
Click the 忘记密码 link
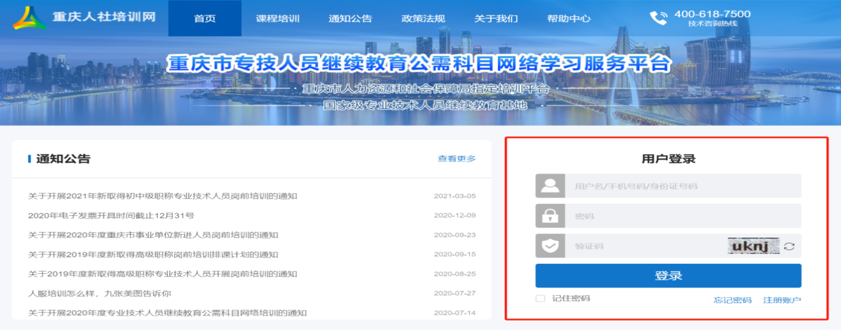(732, 300)
